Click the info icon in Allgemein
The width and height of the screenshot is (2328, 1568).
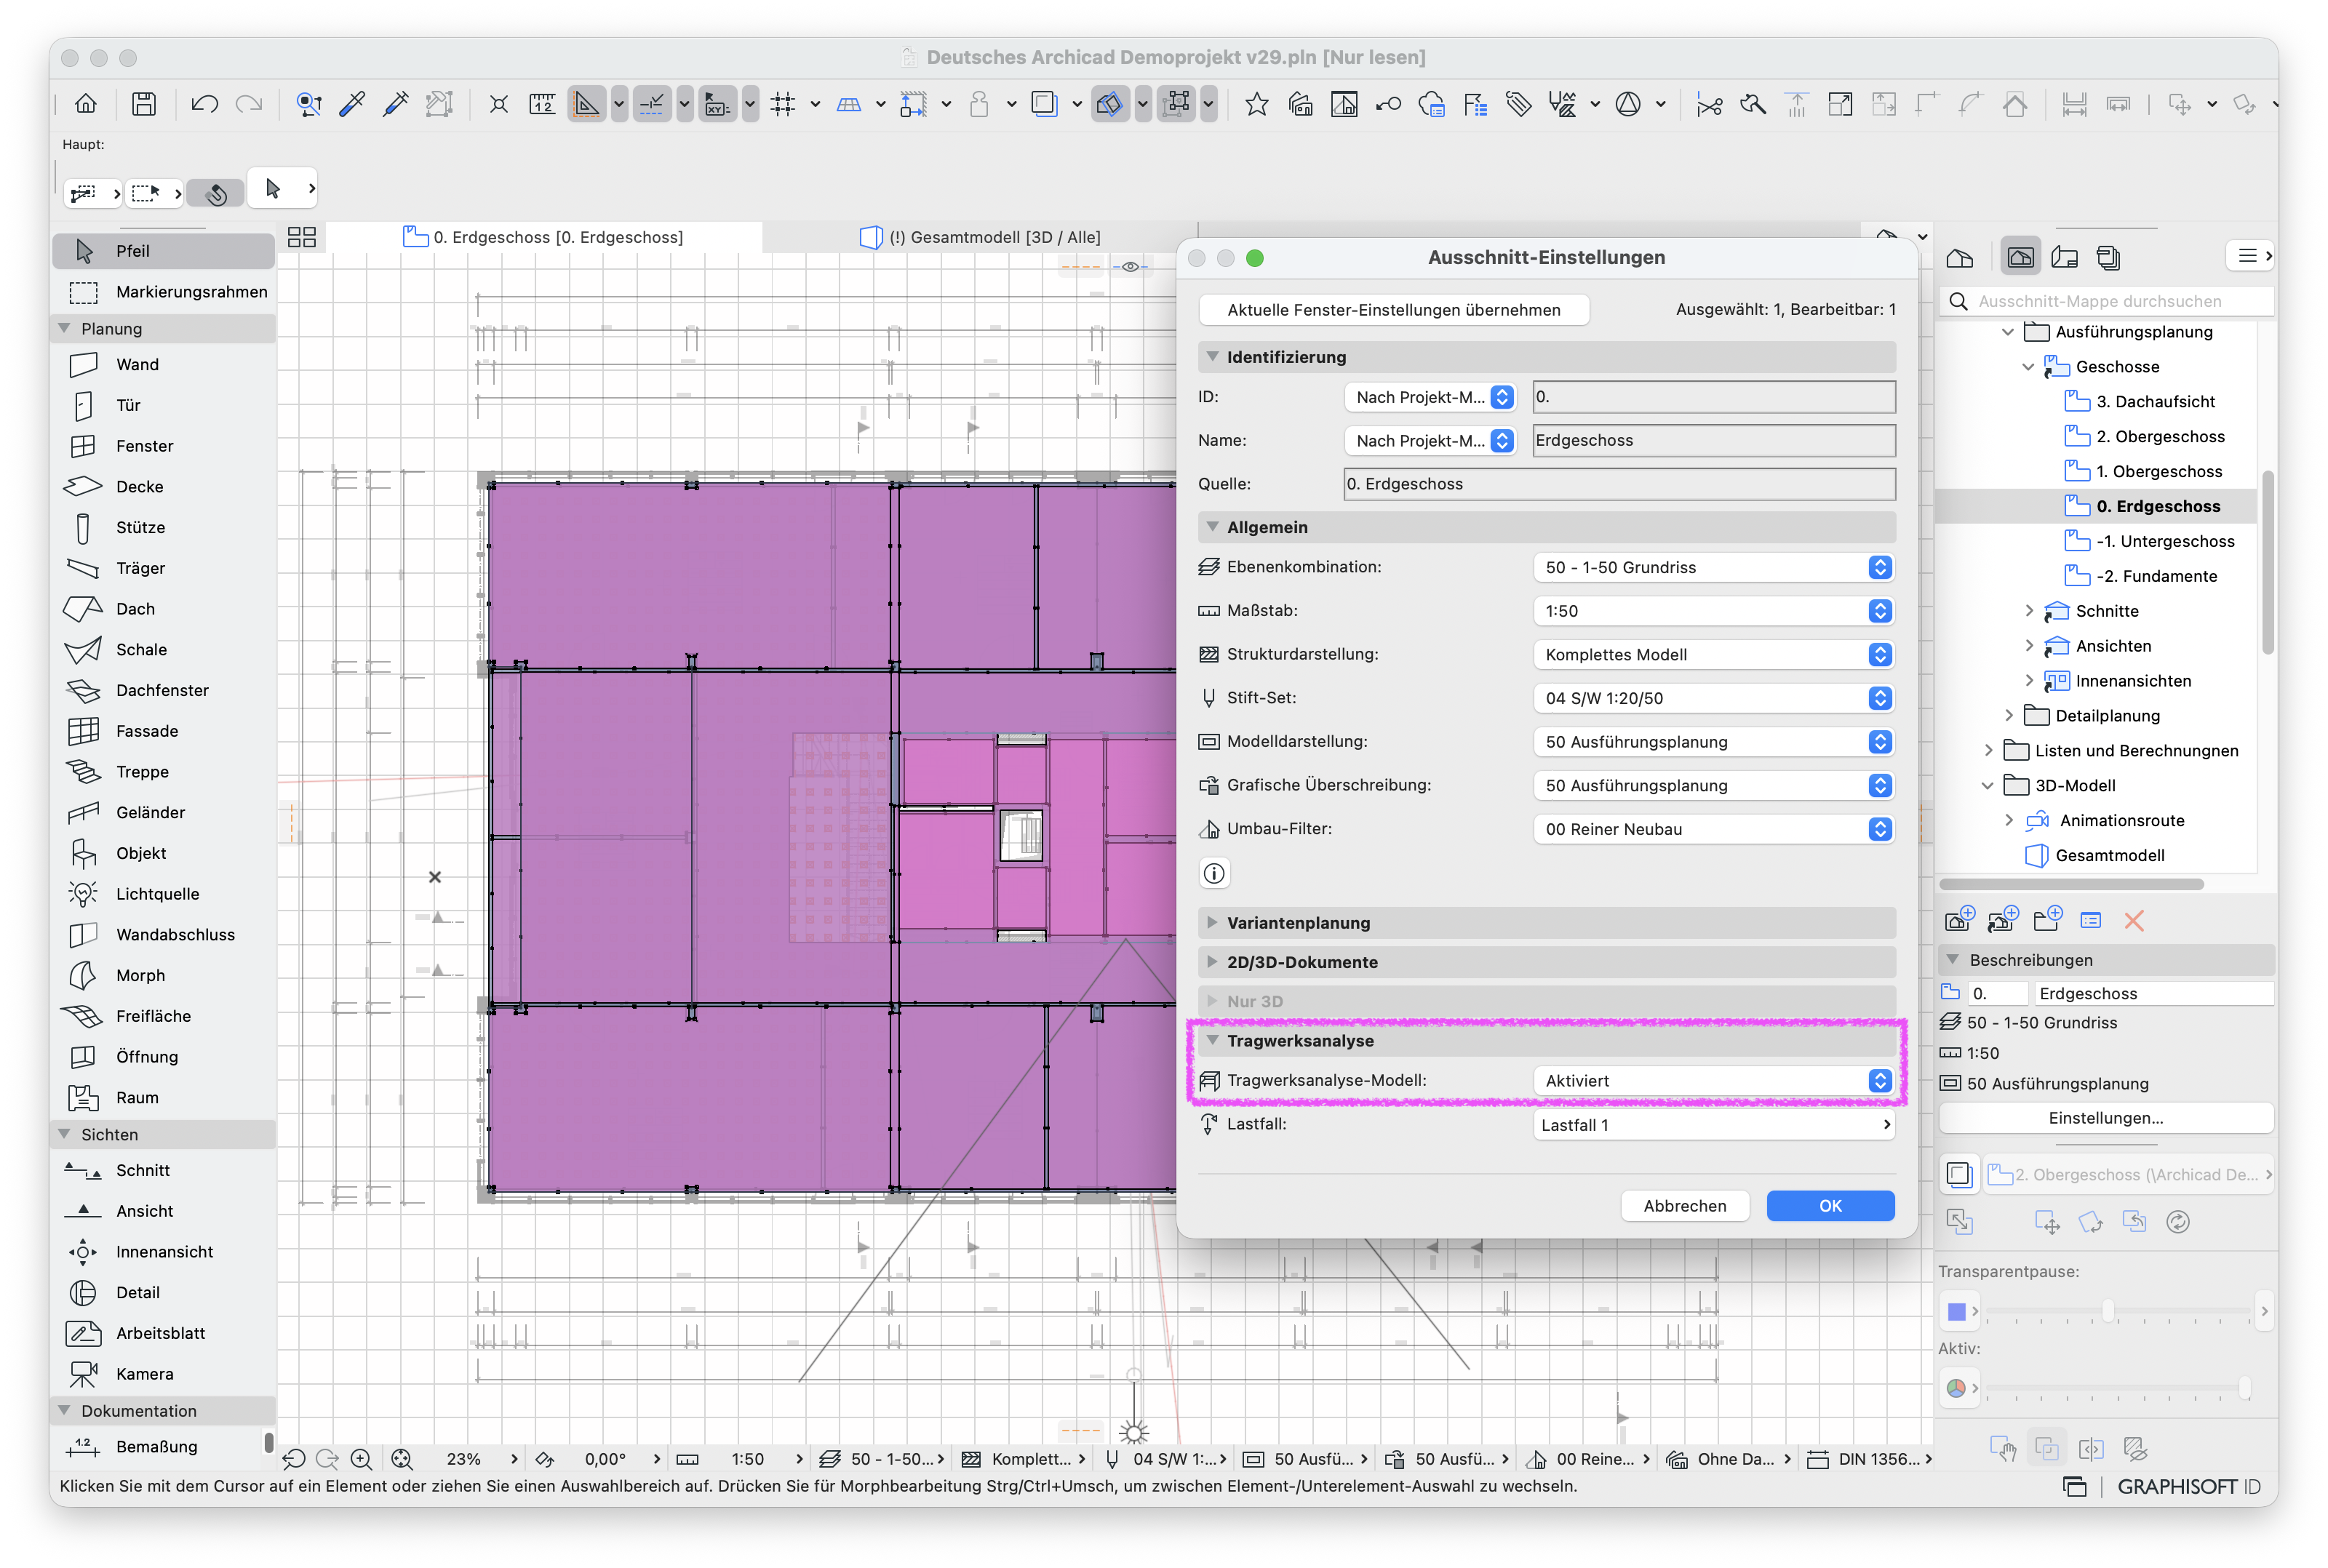[x=1213, y=874]
